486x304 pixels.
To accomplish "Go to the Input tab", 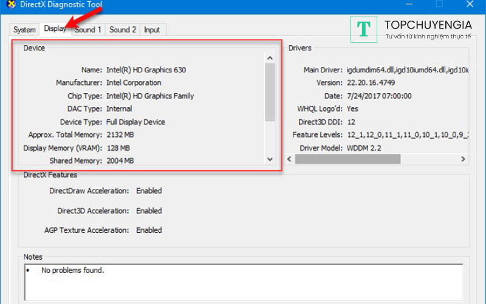I will tap(152, 30).
